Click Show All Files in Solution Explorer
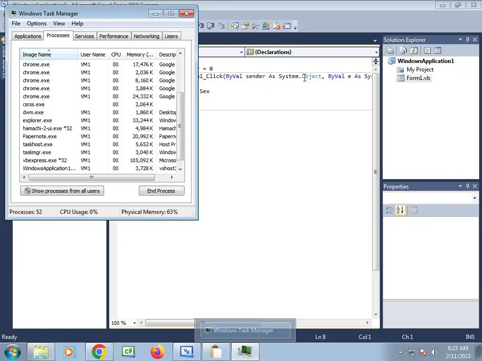Viewport: 482px width, 361px height. pyautogui.click(x=403, y=51)
